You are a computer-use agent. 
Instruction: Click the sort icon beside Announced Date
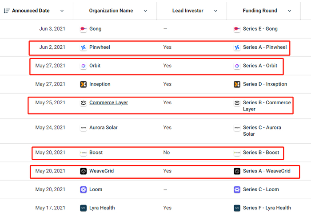pyautogui.click(x=7, y=11)
